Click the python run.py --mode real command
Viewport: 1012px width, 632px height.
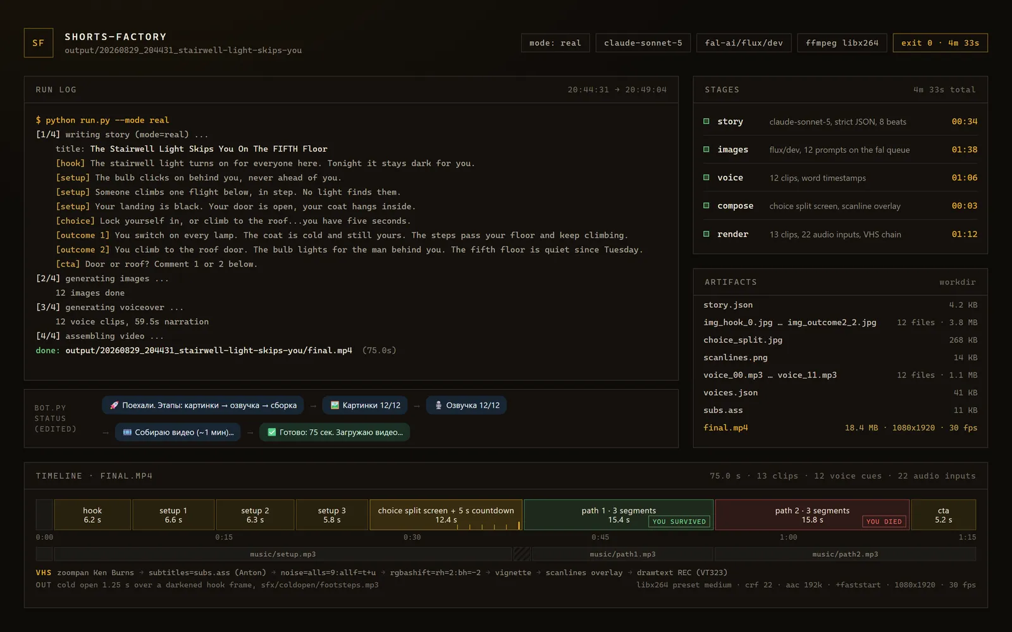tap(102, 120)
